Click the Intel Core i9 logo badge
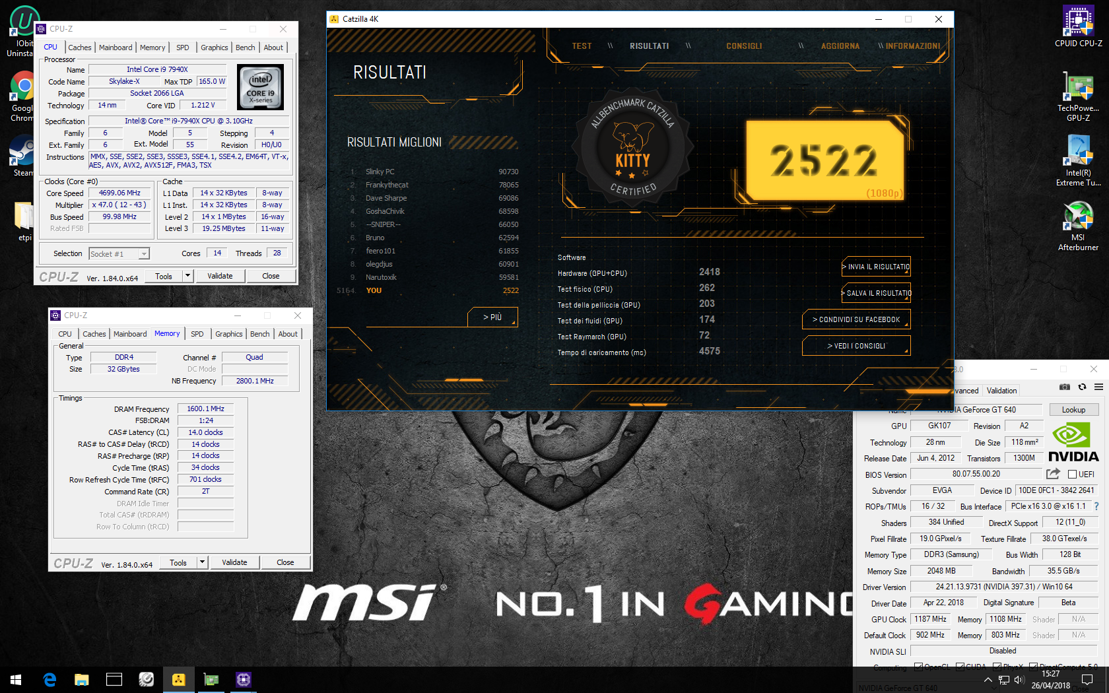 (260, 87)
